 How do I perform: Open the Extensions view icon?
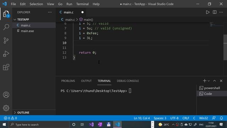point(6,67)
